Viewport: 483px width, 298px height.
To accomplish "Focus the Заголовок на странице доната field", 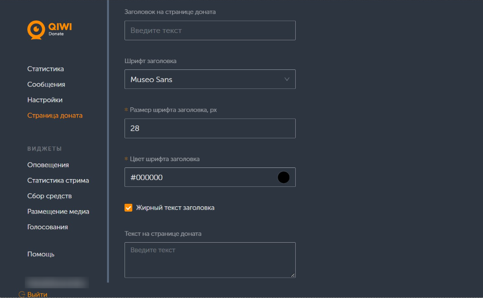I will 210,31.
